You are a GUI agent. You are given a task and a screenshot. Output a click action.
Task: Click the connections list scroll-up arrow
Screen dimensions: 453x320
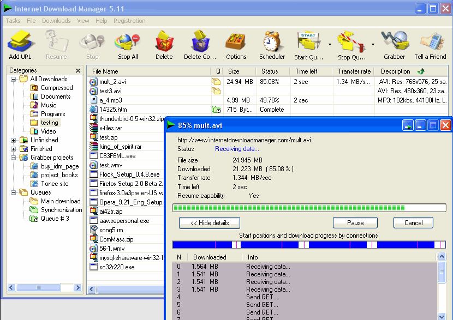(x=442, y=257)
